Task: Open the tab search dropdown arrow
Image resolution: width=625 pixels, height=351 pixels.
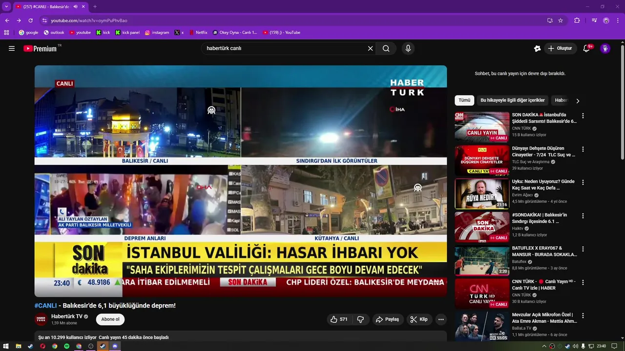Action: [6, 7]
